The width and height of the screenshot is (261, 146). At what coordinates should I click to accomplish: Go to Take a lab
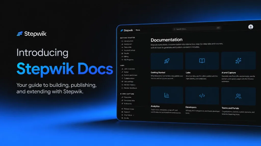click(128, 47)
